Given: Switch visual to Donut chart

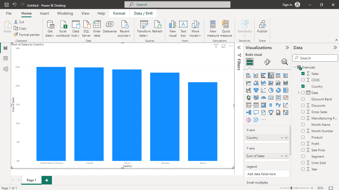Looking at the screenshot, I should click(x=278, y=90).
